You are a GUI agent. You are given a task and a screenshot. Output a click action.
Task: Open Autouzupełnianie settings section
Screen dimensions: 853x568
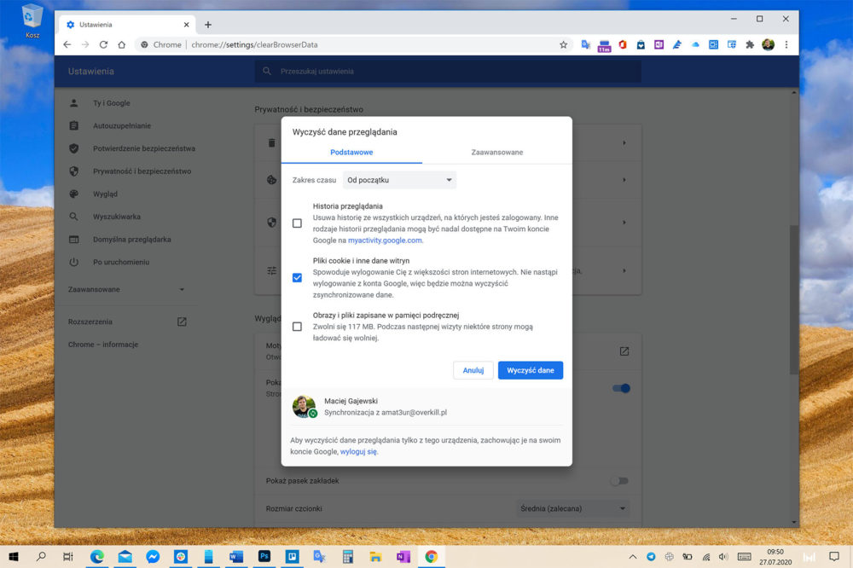(x=122, y=125)
